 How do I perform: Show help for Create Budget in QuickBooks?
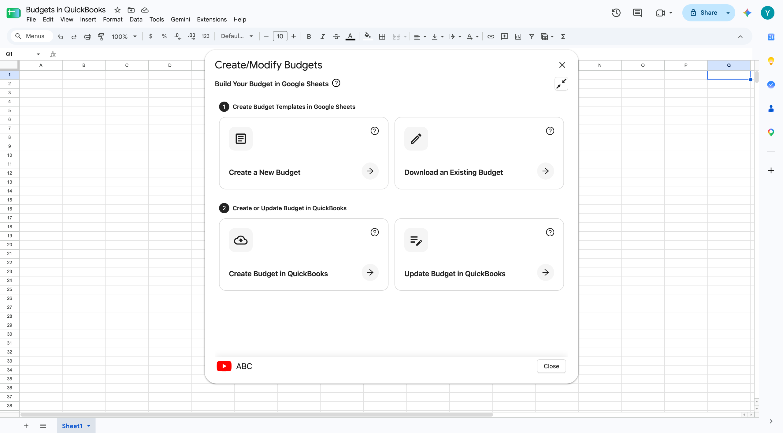374,232
